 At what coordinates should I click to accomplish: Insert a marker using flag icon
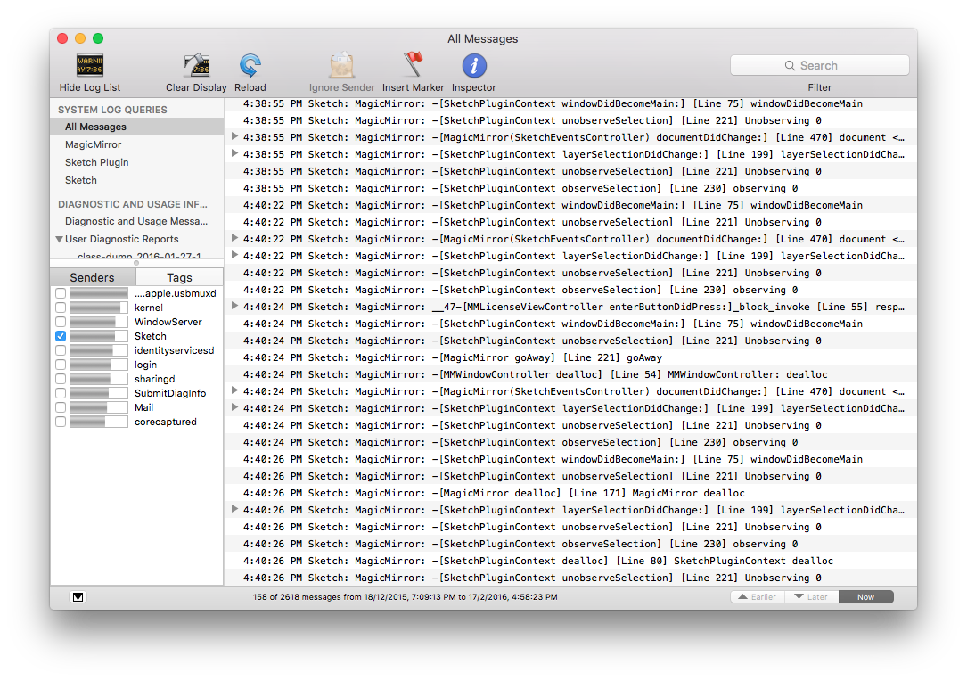414,65
